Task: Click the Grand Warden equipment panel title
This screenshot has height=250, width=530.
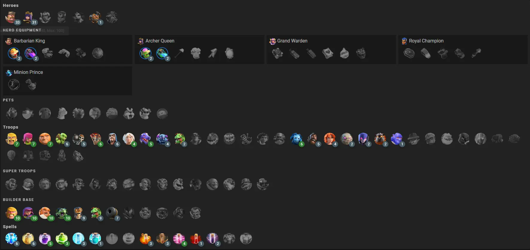Action: [292, 41]
